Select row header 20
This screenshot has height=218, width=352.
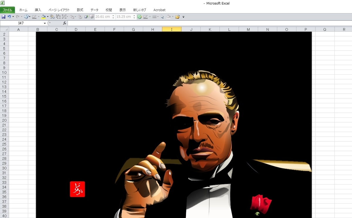coord(4,120)
